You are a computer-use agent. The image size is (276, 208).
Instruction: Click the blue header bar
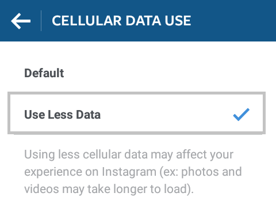click(138, 21)
